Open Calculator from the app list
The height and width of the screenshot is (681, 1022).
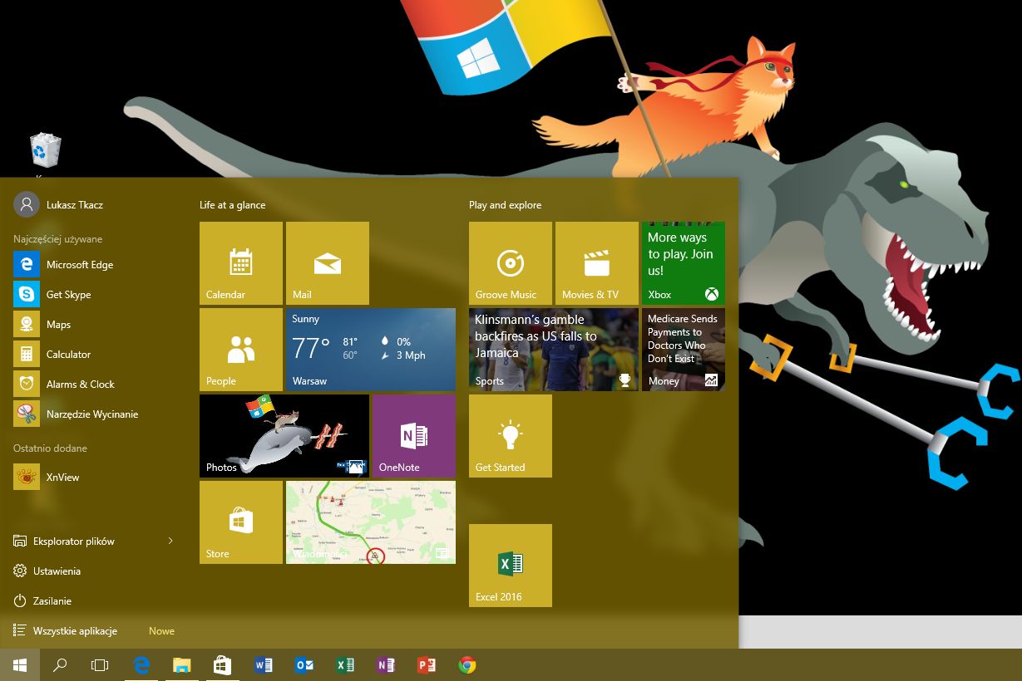click(x=93, y=354)
